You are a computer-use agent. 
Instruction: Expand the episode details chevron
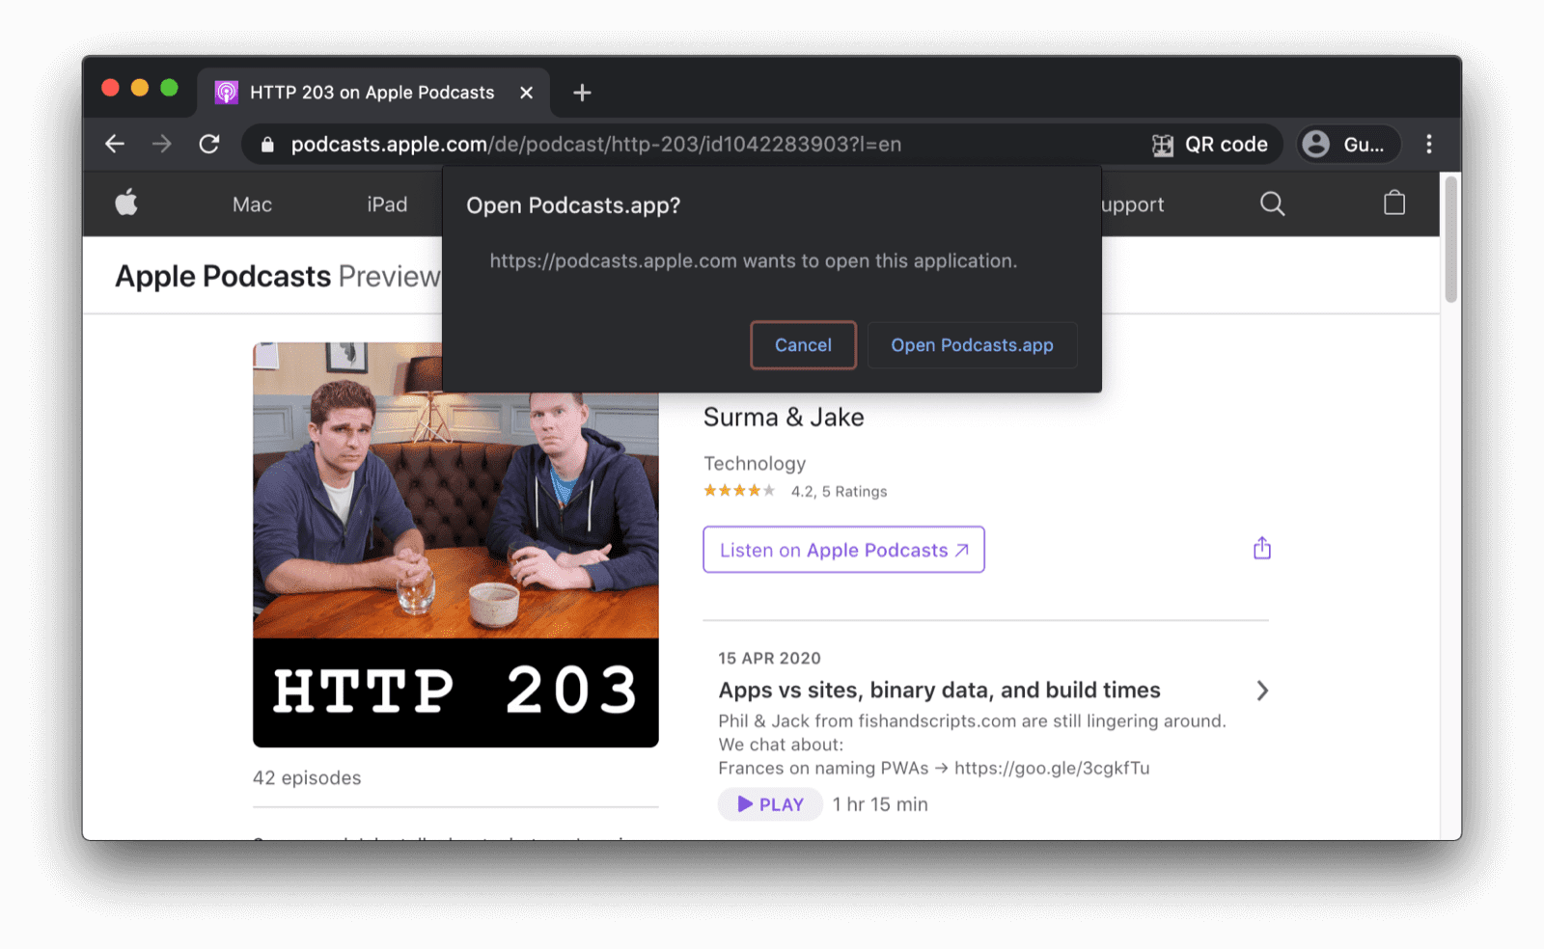pos(1262,691)
